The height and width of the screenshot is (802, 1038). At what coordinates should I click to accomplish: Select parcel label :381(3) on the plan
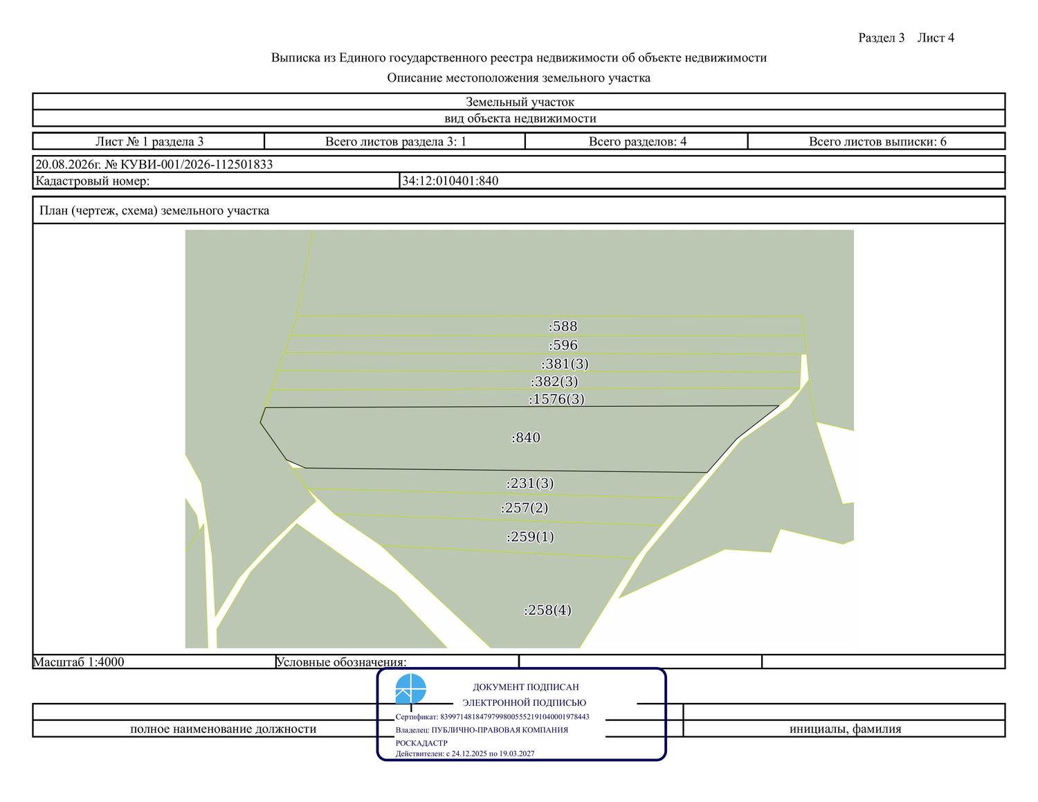pos(565,364)
